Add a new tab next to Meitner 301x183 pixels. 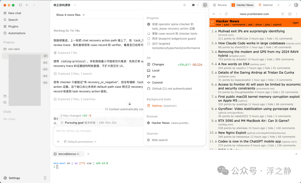coord(278,5)
